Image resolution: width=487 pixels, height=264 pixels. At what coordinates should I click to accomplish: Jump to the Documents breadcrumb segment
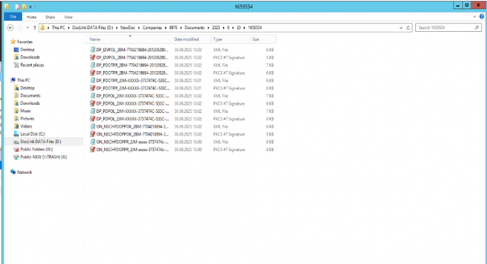click(195, 28)
